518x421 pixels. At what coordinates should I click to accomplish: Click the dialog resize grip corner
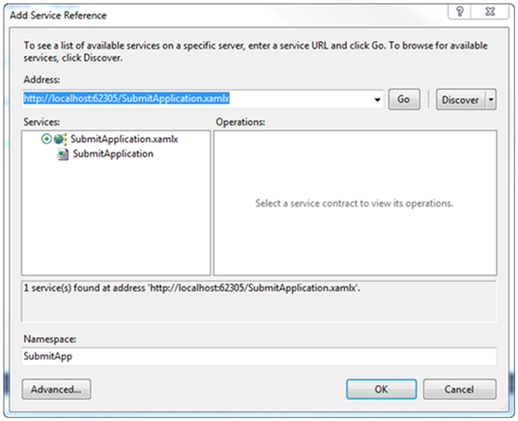click(x=504, y=407)
